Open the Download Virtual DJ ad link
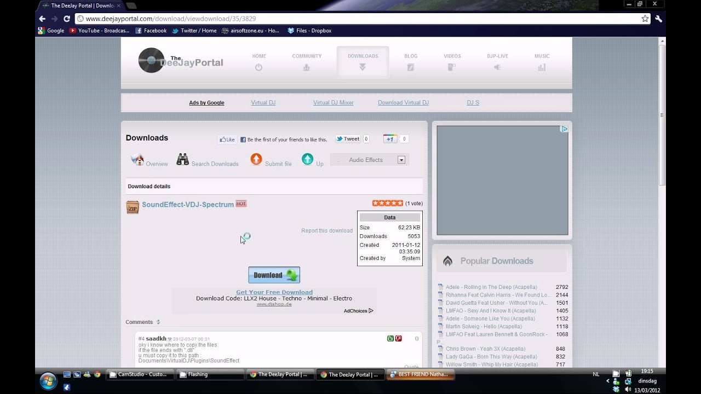This screenshot has width=701, height=394. coord(403,103)
